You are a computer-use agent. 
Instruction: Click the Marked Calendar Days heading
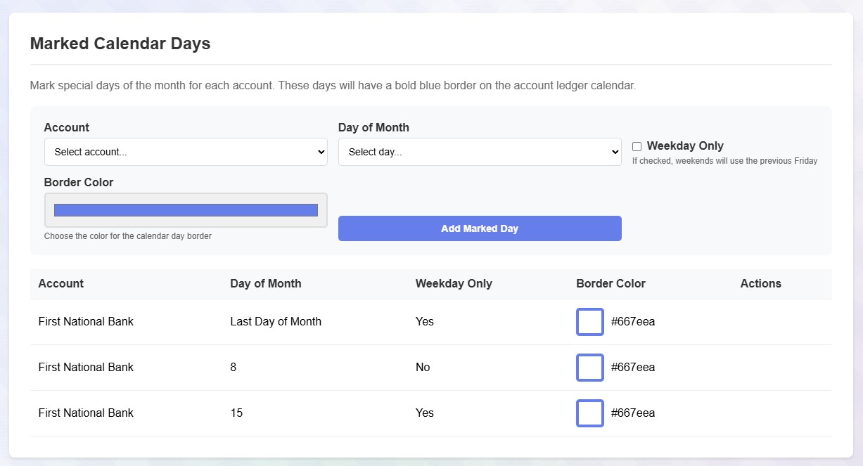(x=120, y=44)
